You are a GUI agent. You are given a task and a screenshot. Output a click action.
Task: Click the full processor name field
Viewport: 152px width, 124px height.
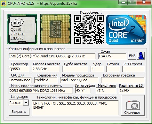(x=52, y=56)
